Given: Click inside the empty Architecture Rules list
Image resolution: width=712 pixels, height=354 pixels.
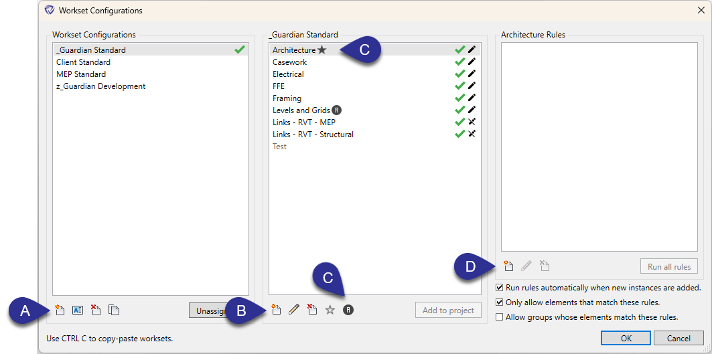Looking at the screenshot, I should (x=599, y=147).
